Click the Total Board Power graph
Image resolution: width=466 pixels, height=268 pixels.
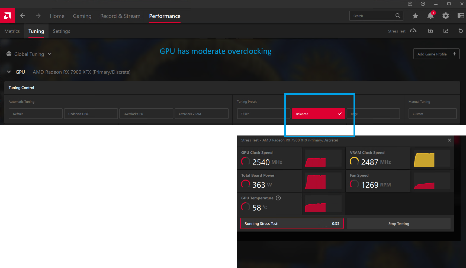(323, 181)
